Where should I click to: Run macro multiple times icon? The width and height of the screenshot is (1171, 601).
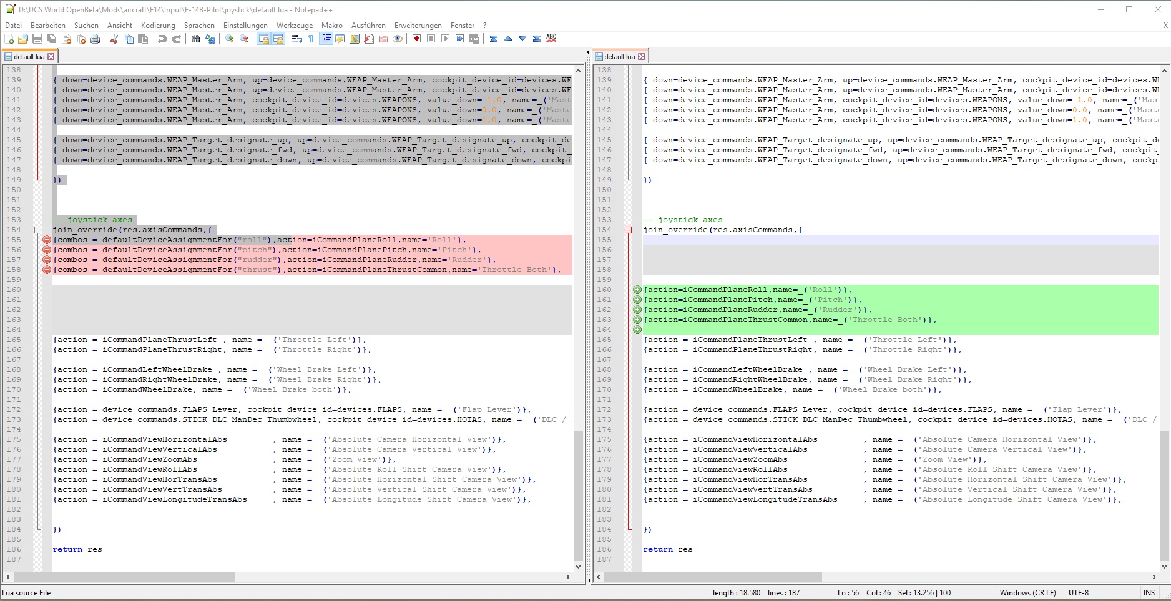(x=459, y=39)
